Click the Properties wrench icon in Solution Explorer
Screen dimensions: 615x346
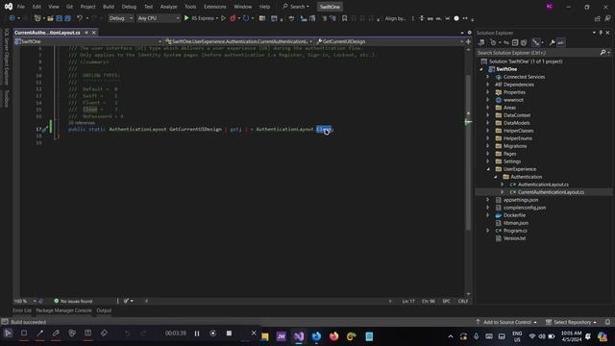[x=552, y=42]
